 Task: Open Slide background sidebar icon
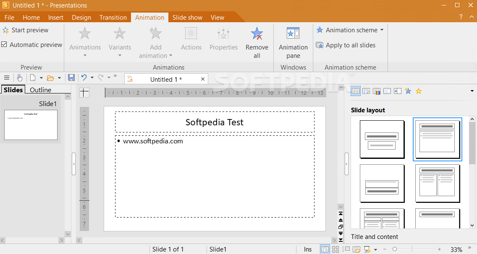coord(387,91)
